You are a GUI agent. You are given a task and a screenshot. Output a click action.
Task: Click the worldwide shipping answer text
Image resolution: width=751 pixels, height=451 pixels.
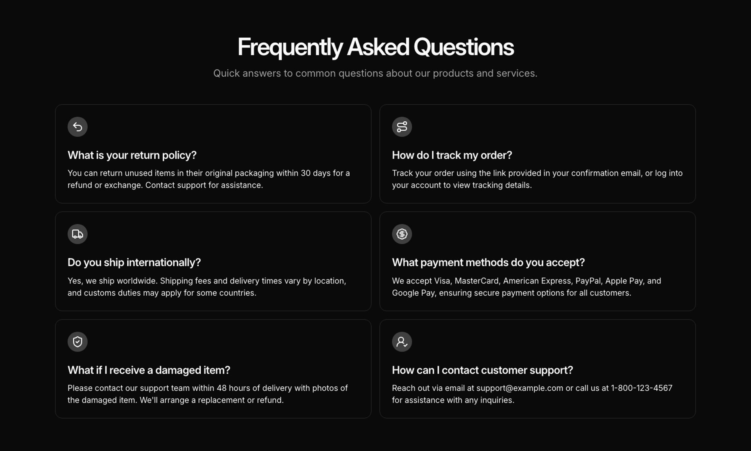[207, 287]
